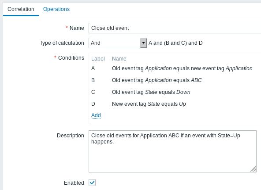Screen dimensions: 261x190
Task: Open the Type of calculation dropdown
Action: click(118, 43)
